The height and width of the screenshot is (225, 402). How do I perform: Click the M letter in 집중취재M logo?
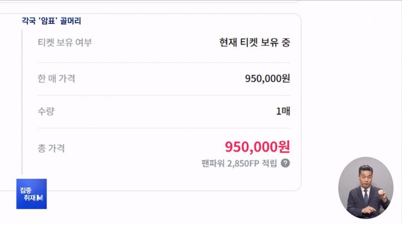tap(40, 198)
